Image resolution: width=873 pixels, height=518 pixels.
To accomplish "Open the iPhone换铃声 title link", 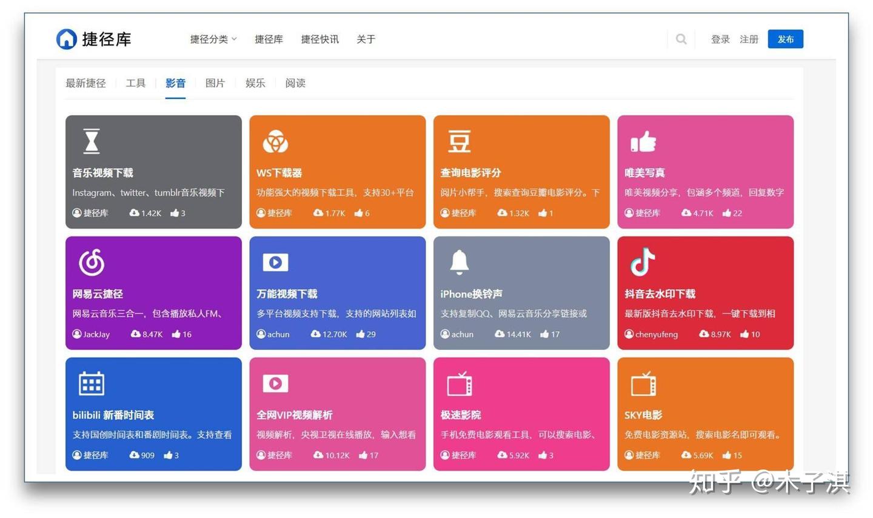I will click(x=472, y=294).
